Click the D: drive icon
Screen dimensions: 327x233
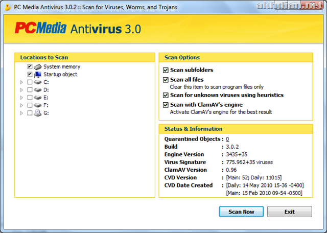[38, 89]
